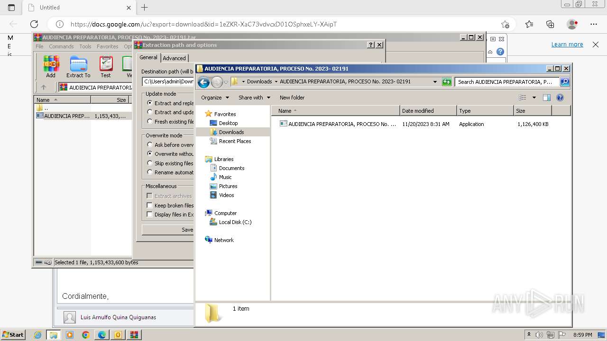
Task: Switch to the Advanced tab in extraction dialog
Action: point(175,58)
